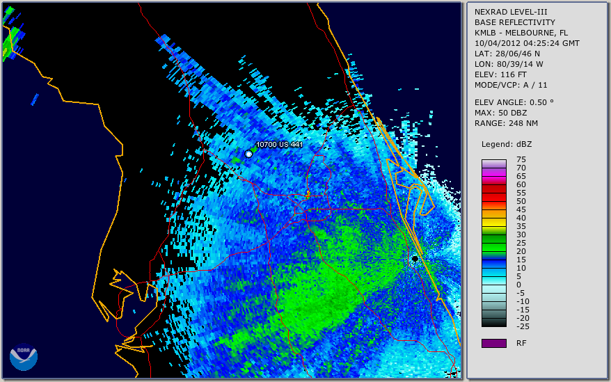Click the '50' legend value
The height and width of the screenshot is (382, 611).
coord(521,201)
